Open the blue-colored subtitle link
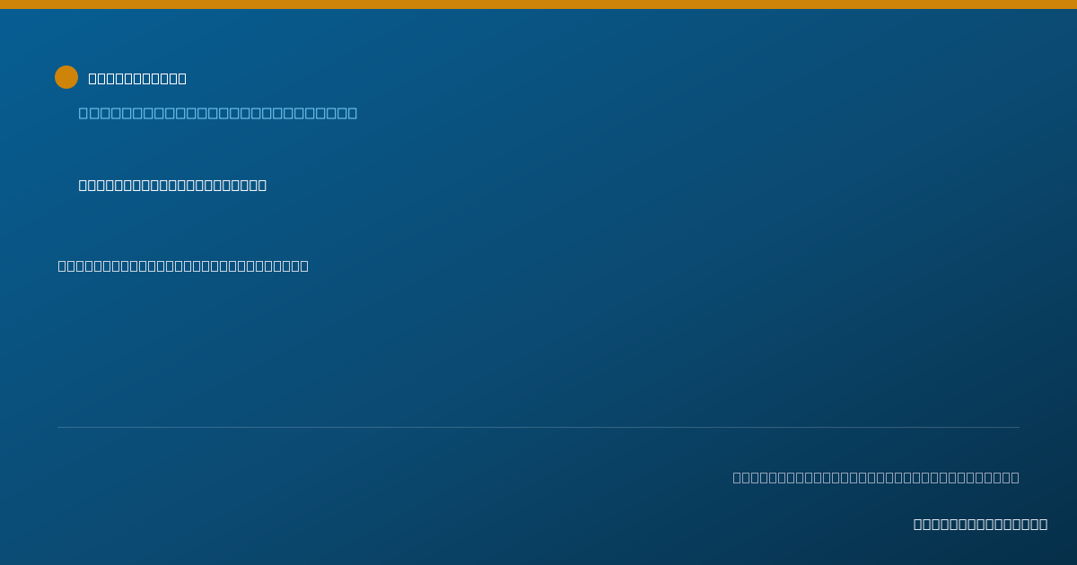The image size is (1077, 565). 218,113
